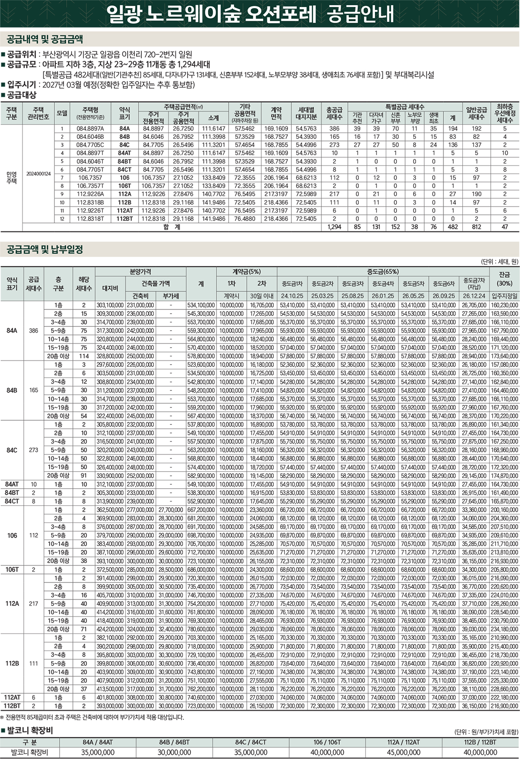Select the '106 / 106T' balcony column header

pos(328,742)
